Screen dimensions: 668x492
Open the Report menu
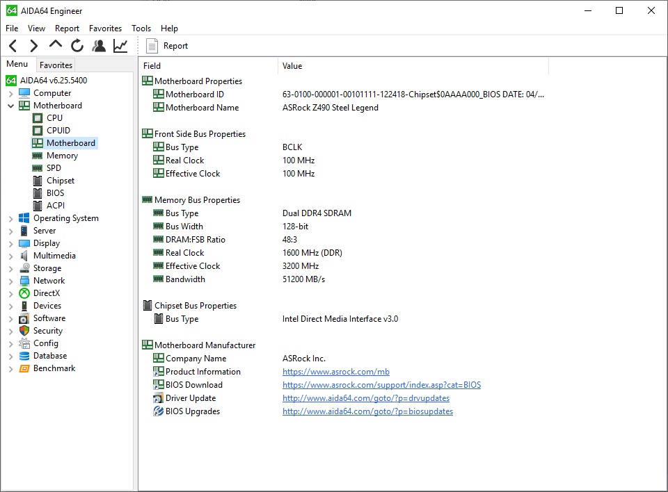pyautogui.click(x=67, y=28)
